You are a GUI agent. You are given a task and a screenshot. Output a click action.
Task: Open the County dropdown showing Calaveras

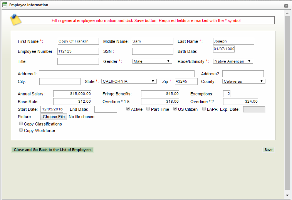coord(244,81)
